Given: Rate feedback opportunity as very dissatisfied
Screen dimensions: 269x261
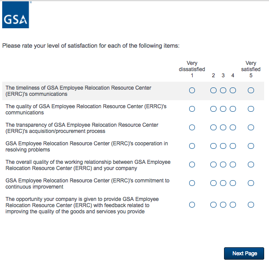Looking at the screenshot, I should pyautogui.click(x=192, y=205).
